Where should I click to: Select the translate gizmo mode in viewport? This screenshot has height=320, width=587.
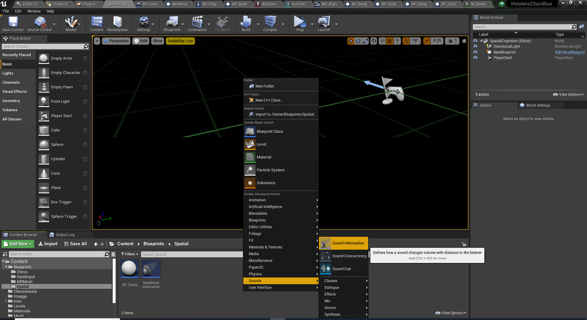point(351,41)
